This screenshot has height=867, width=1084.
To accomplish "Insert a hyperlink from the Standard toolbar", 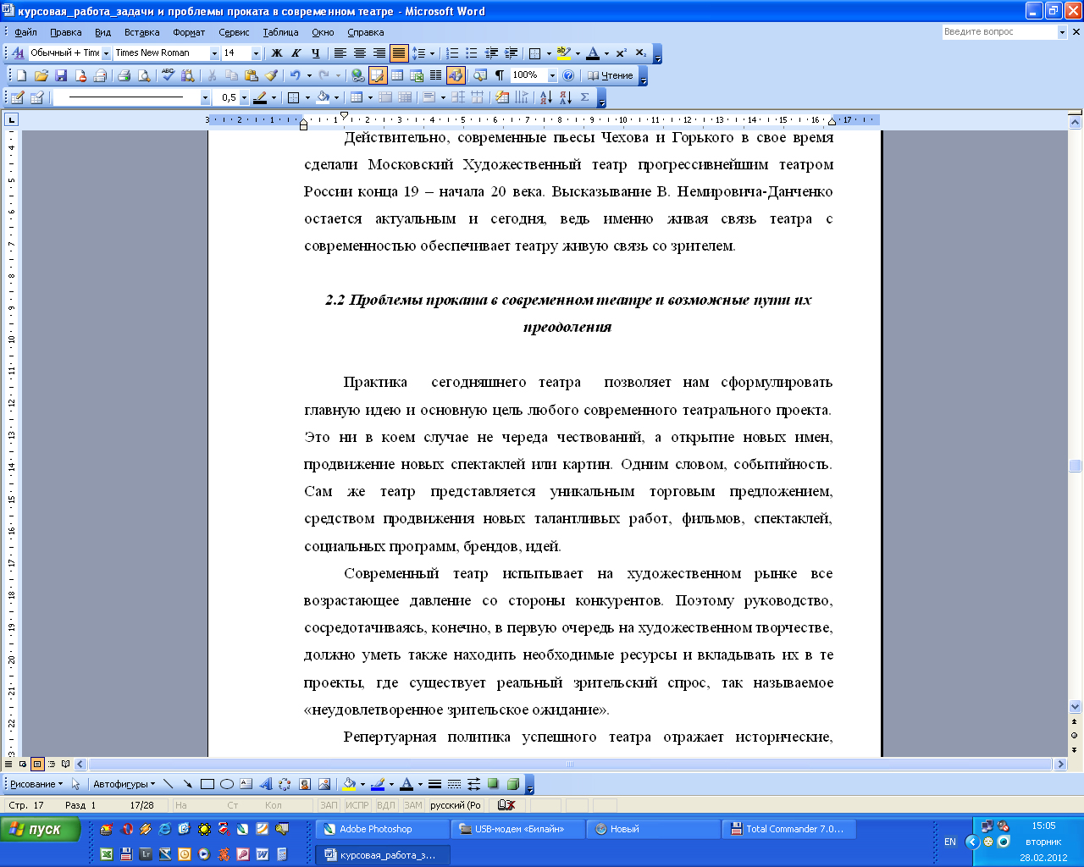I will tap(357, 75).
